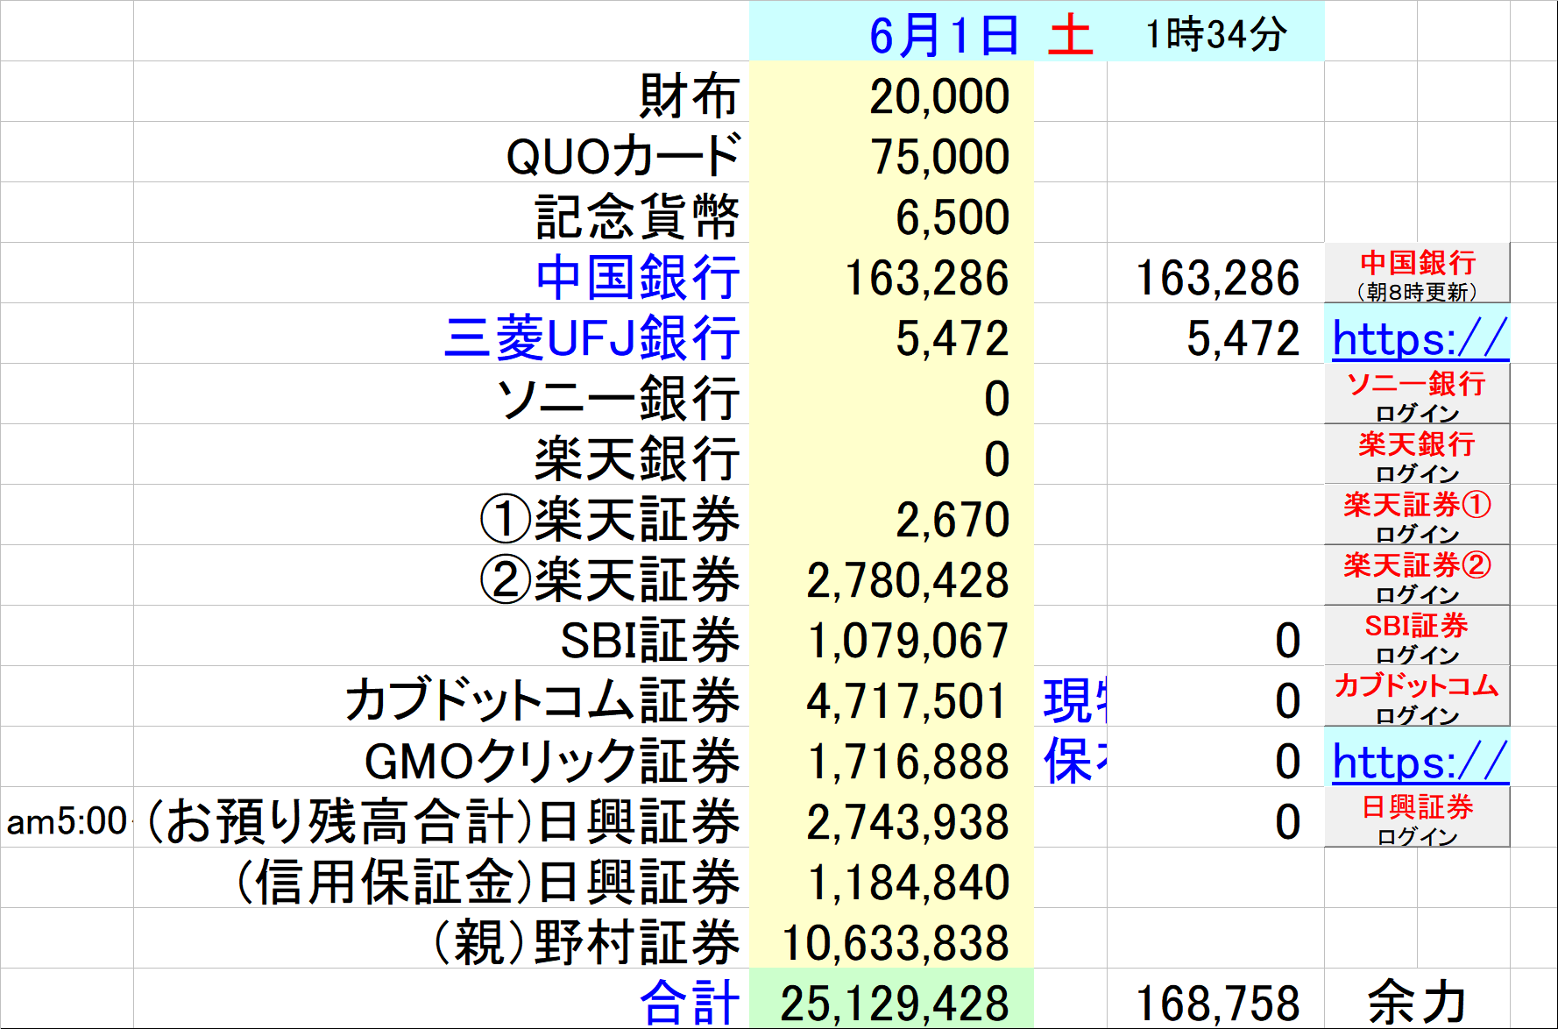
Task: Select the 0 cell in SBI証券 row
Action: (x=1215, y=636)
